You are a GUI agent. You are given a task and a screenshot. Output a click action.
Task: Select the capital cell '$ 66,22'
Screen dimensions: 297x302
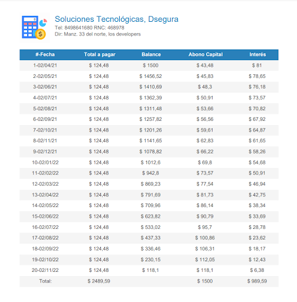pyautogui.click(x=205, y=152)
